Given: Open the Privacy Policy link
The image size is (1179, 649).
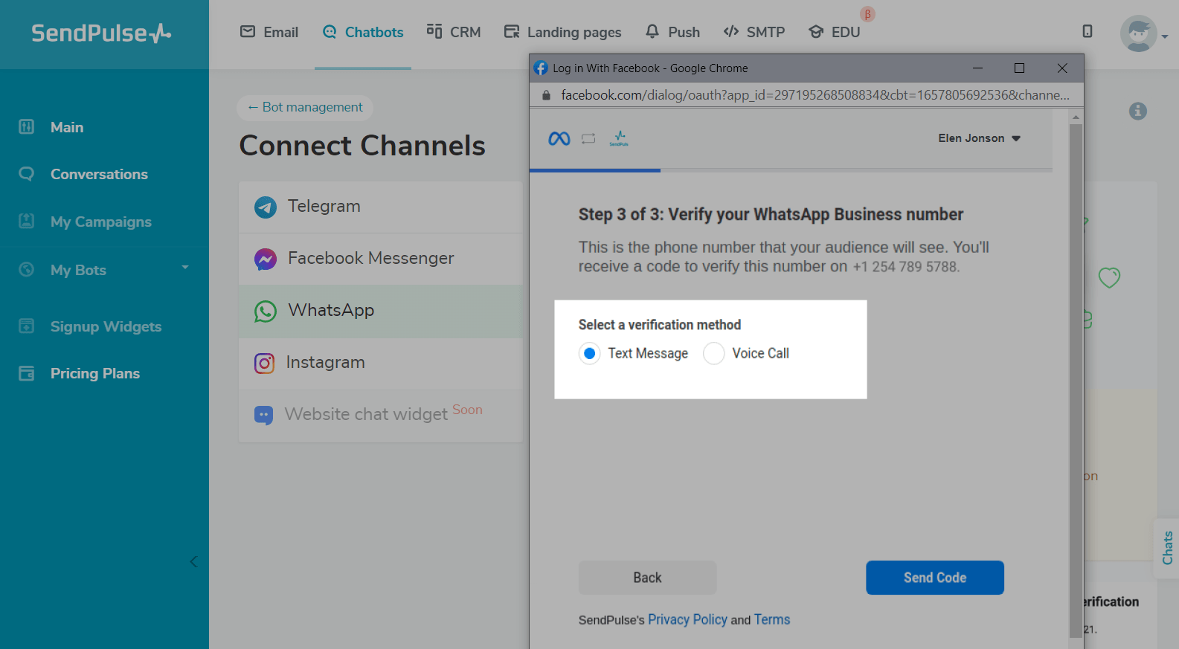Looking at the screenshot, I should [x=687, y=619].
